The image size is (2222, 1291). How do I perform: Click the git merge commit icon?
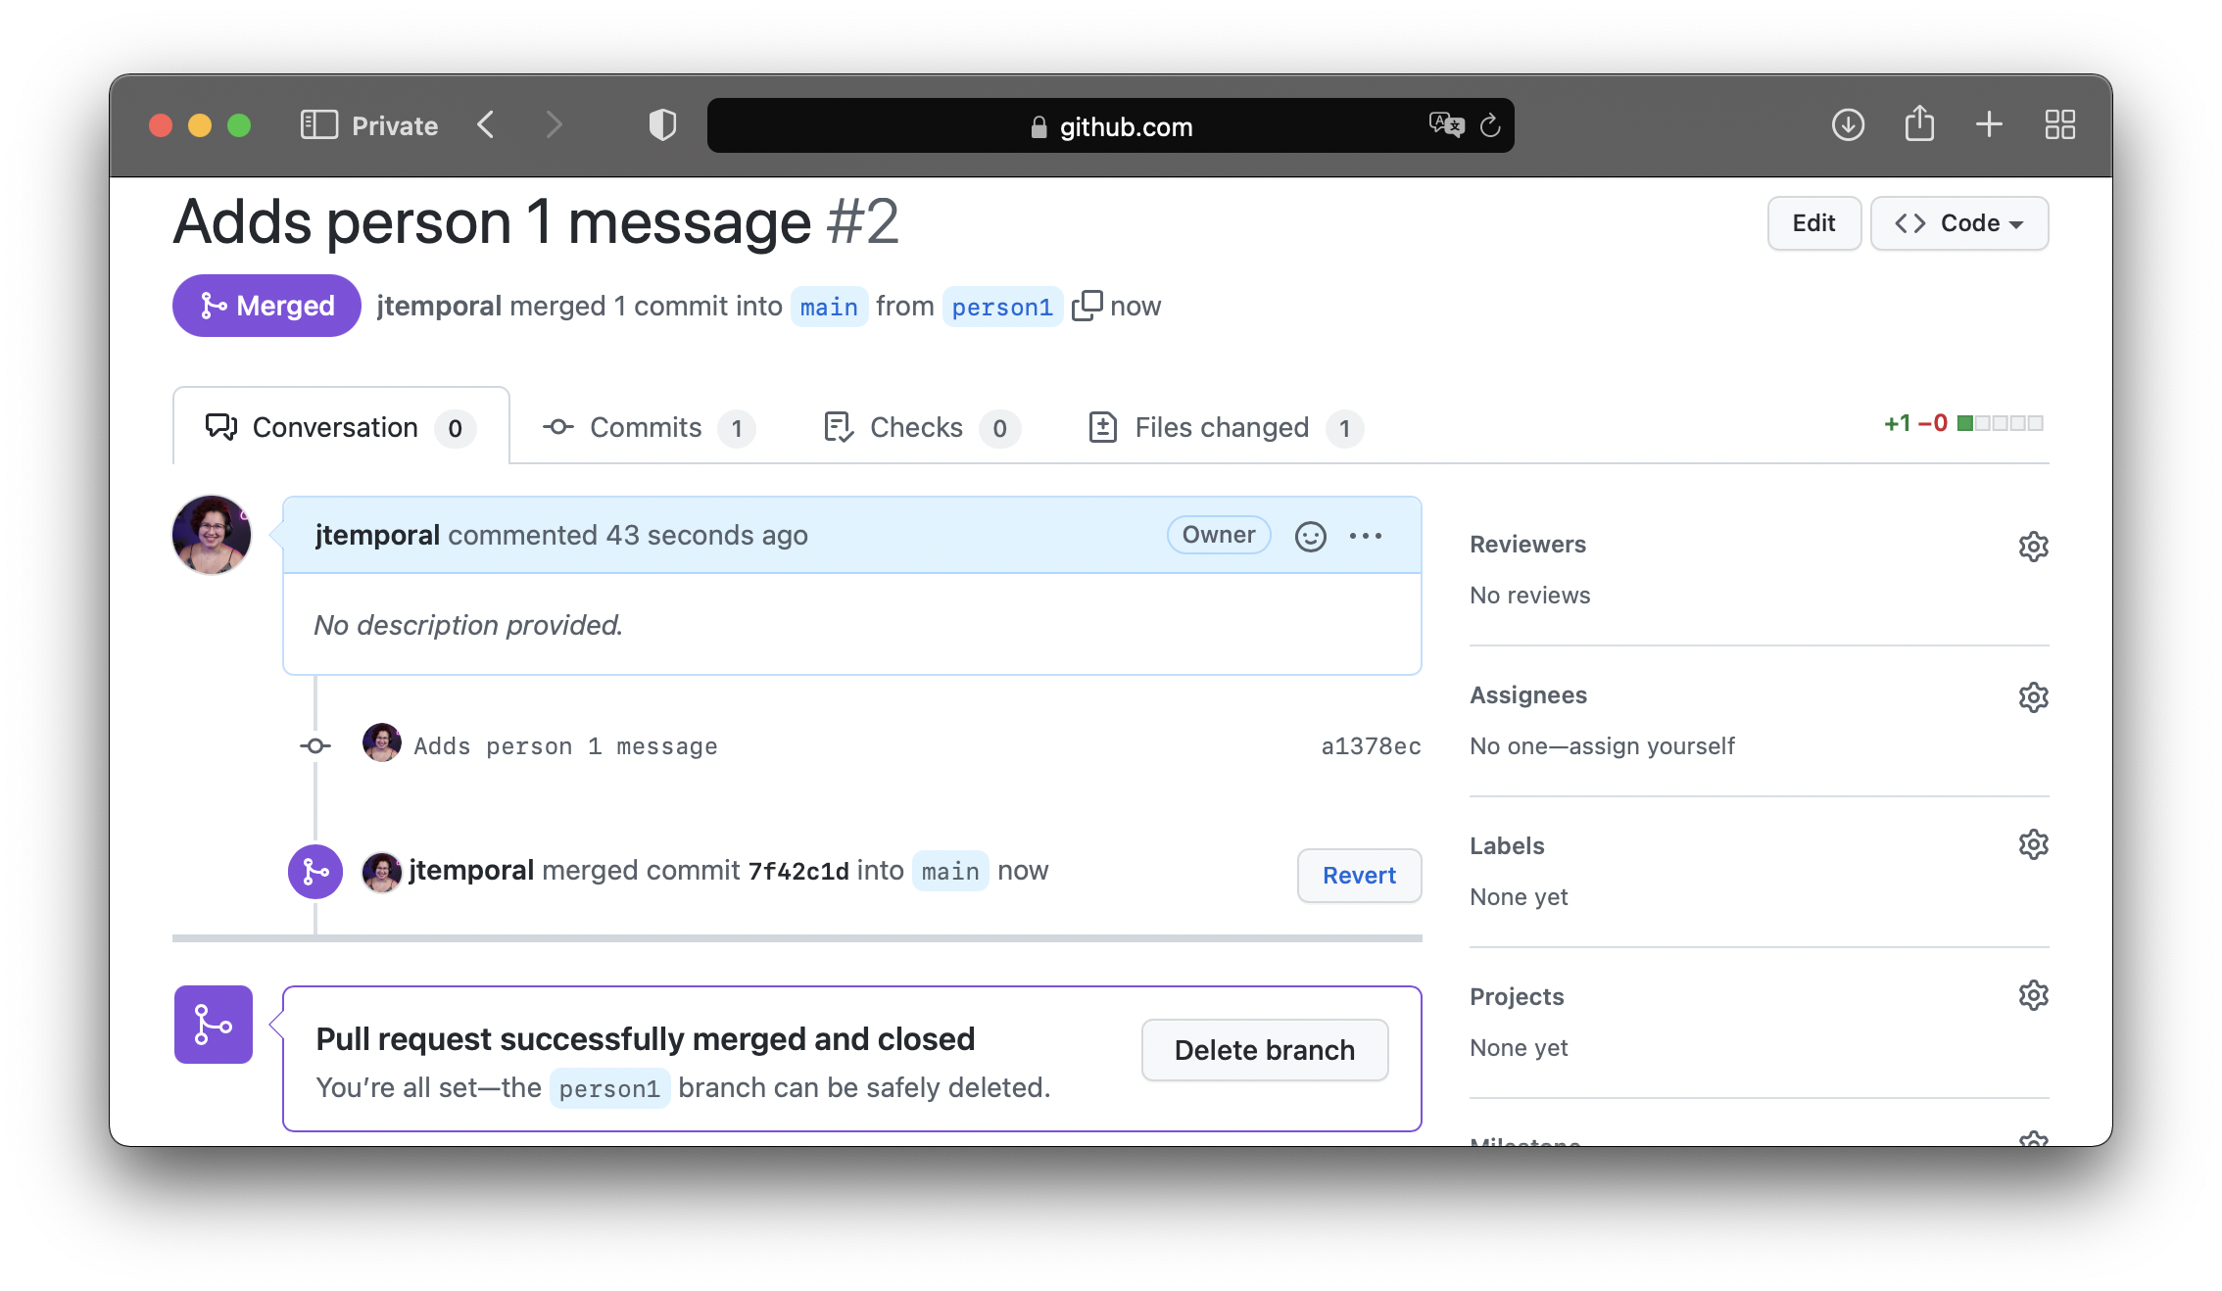pos(314,873)
